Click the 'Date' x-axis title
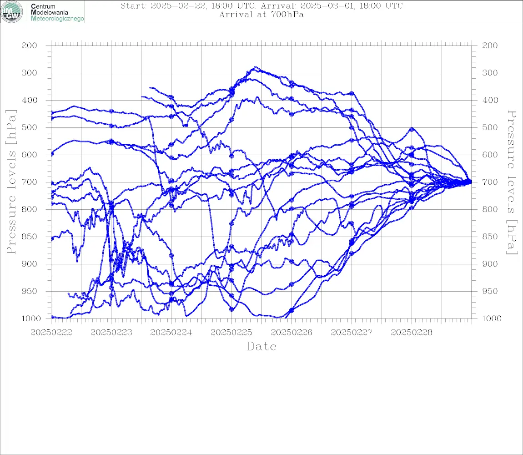This screenshot has width=523, height=455. click(x=262, y=346)
